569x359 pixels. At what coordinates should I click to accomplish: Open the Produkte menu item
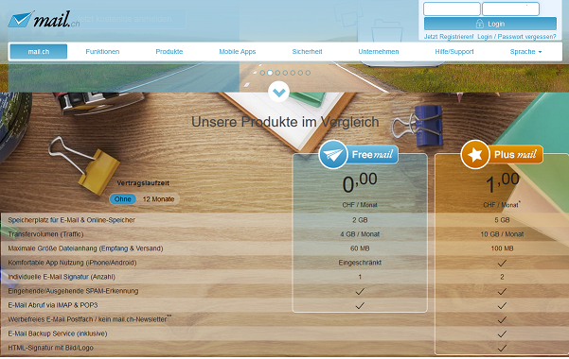[x=169, y=52]
